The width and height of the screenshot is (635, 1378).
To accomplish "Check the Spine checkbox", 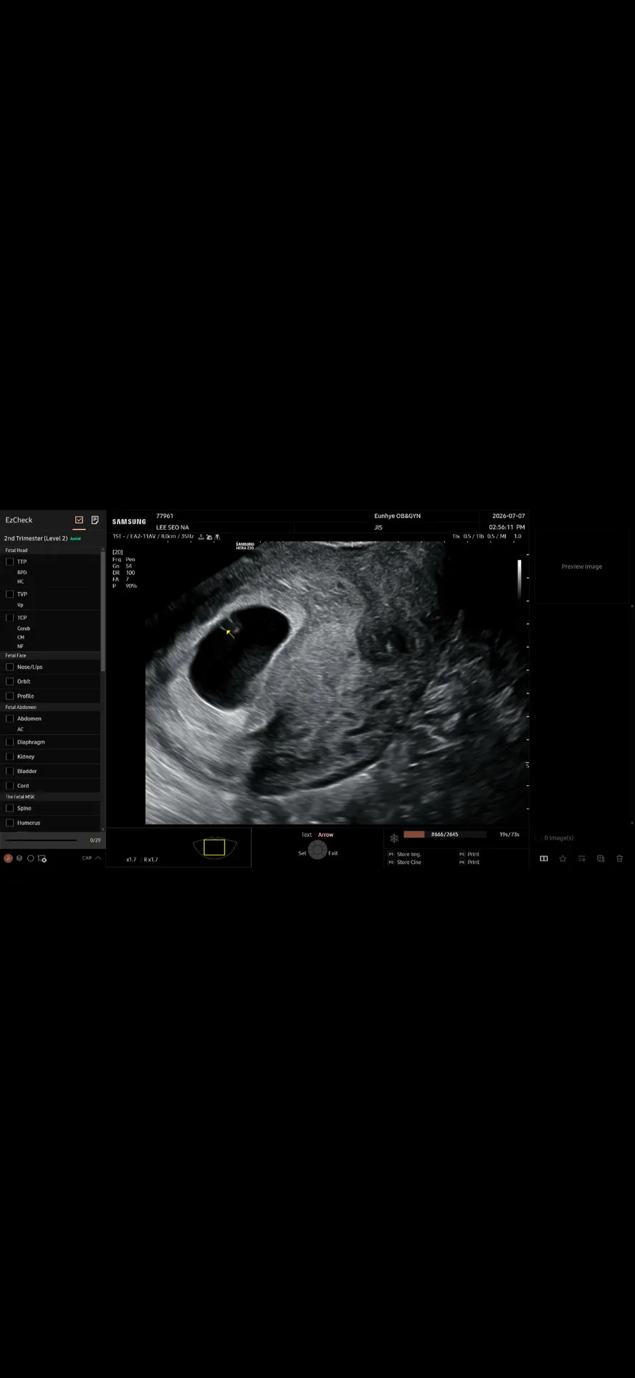I will click(10, 808).
